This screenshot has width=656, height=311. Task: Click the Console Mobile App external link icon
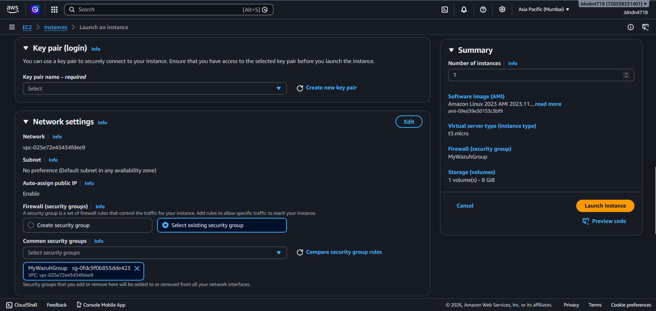(79, 304)
